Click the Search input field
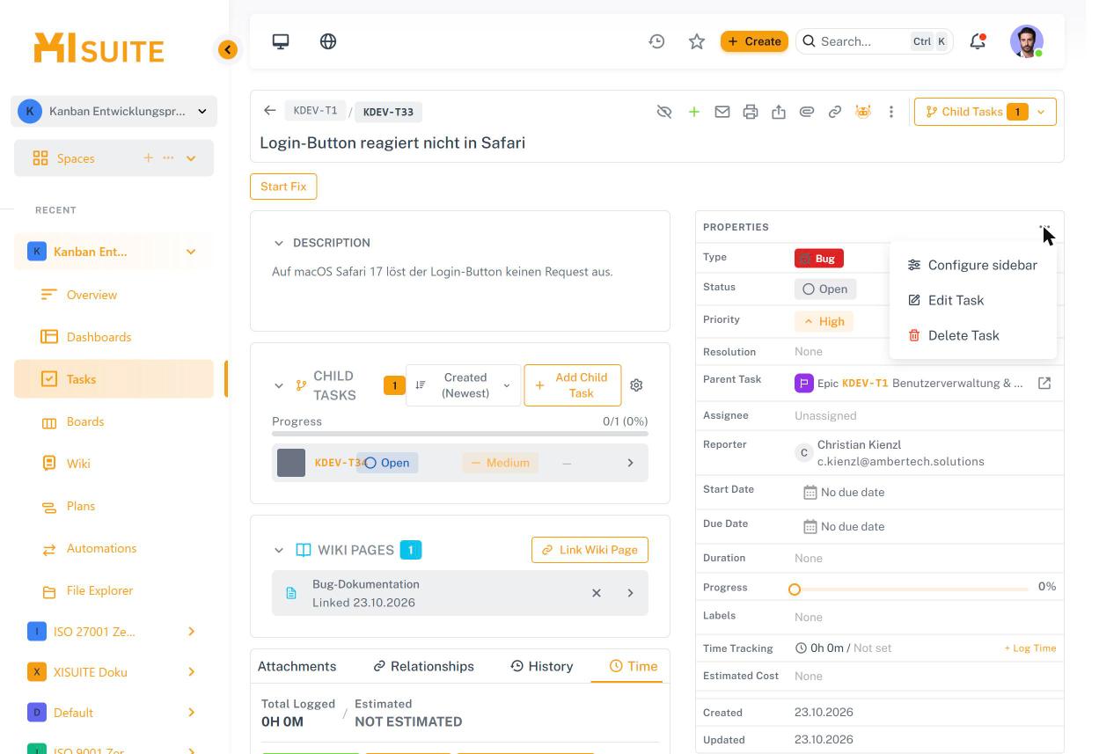 click(875, 41)
